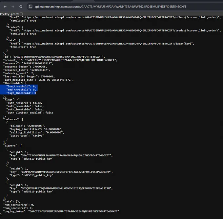
Task: Click the "balance": "2.0600000" line
Action: click(27, 126)
